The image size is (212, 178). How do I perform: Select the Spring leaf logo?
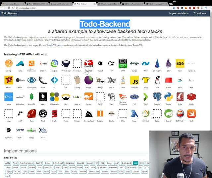point(169,113)
